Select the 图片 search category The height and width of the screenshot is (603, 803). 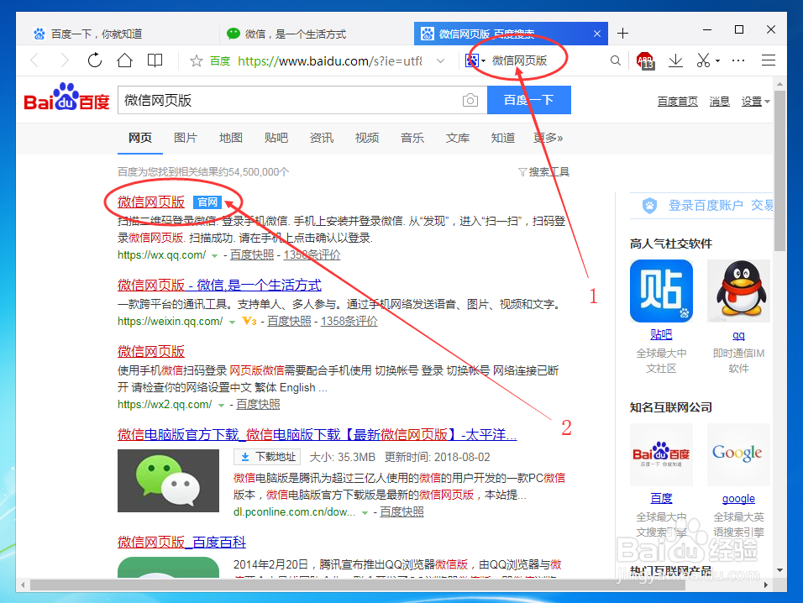click(x=186, y=138)
